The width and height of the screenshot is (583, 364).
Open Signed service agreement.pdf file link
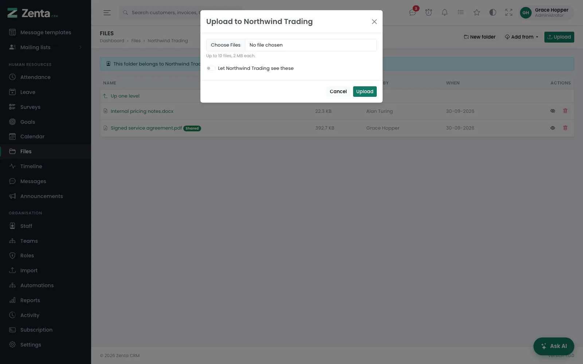(146, 128)
